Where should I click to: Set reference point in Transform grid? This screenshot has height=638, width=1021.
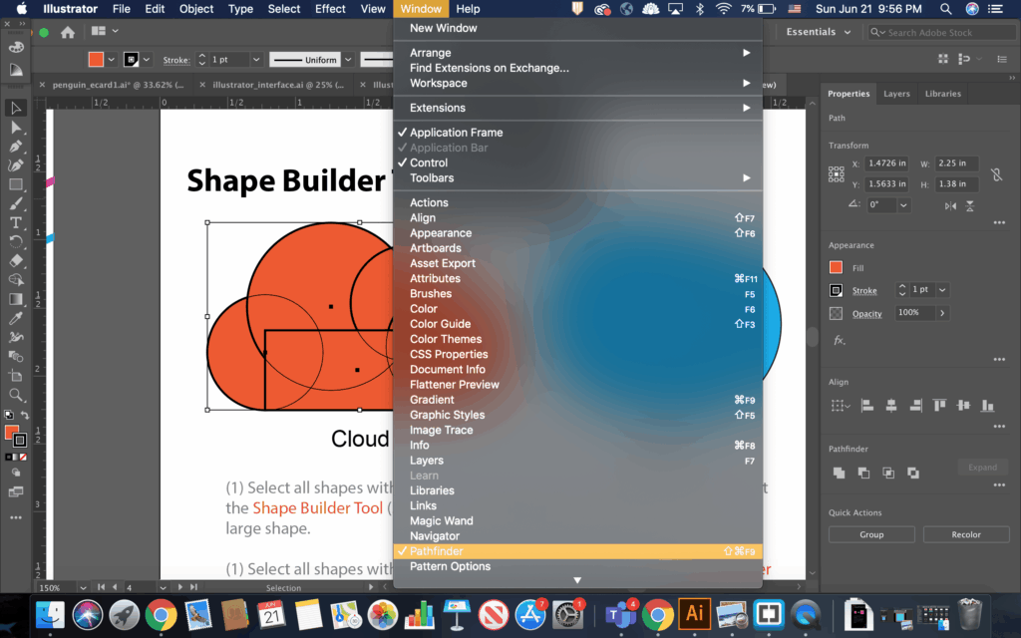(x=837, y=173)
